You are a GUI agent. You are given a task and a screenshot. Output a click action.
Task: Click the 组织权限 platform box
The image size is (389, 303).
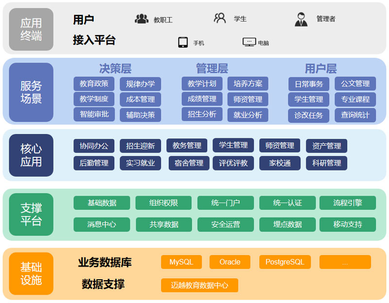(163, 203)
